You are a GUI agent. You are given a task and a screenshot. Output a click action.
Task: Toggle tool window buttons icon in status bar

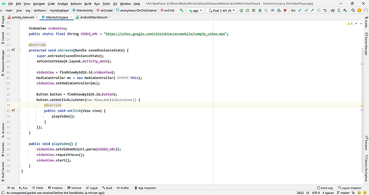point(2,193)
